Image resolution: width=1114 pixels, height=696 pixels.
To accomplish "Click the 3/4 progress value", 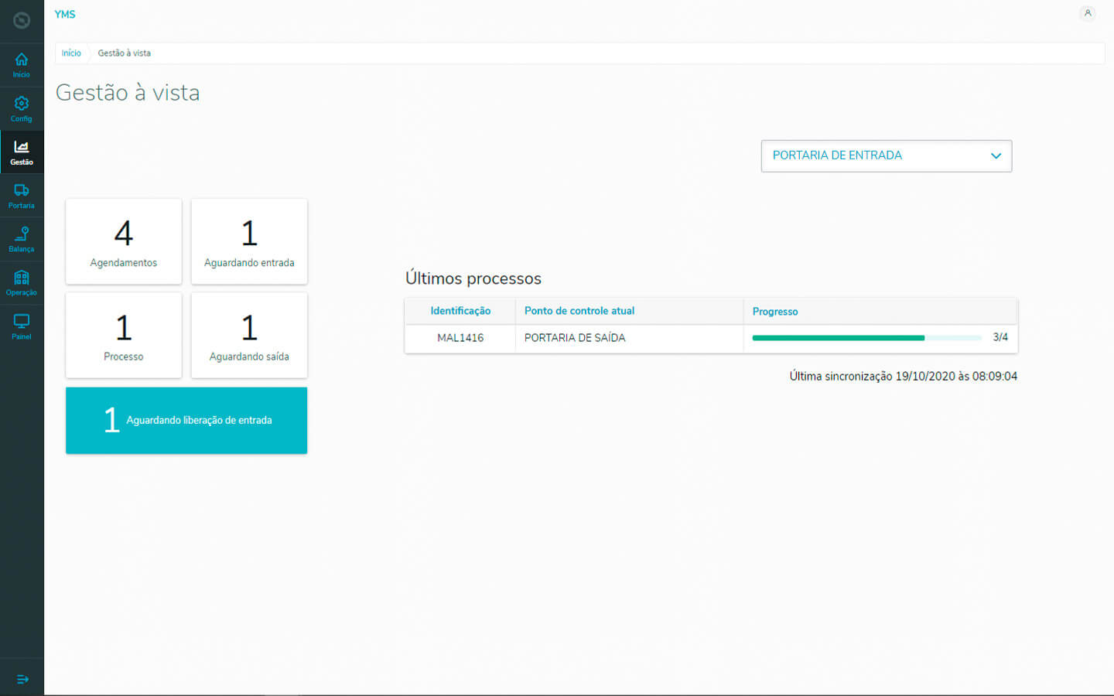I will coord(1000,337).
